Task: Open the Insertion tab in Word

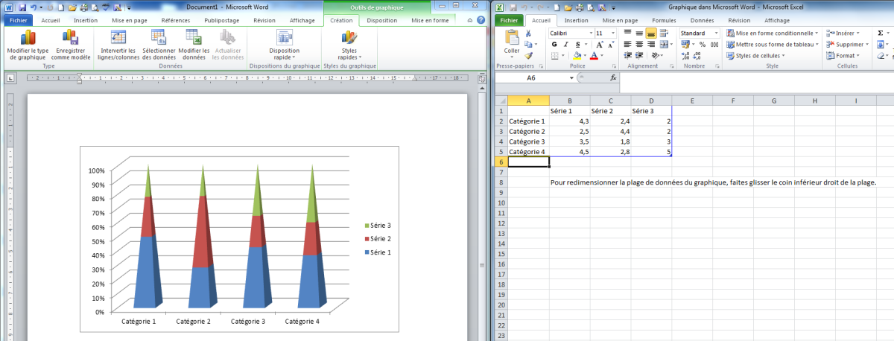Action: click(86, 21)
